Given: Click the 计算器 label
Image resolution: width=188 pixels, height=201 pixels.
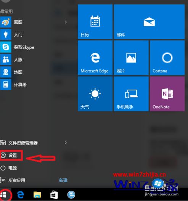Looking at the screenshot, I should coord(20,85).
